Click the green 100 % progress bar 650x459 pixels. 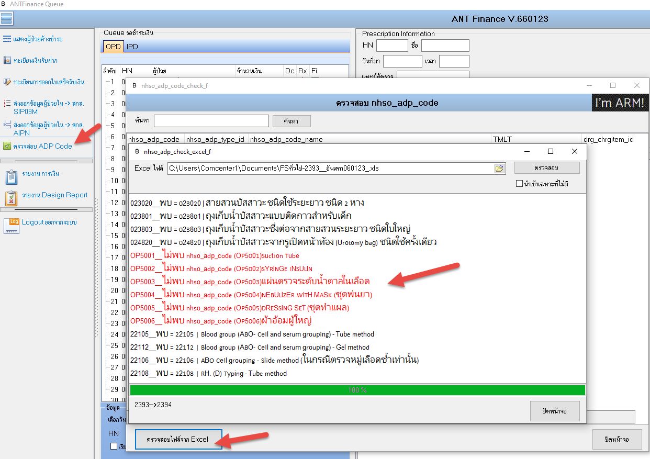pyautogui.click(x=357, y=390)
